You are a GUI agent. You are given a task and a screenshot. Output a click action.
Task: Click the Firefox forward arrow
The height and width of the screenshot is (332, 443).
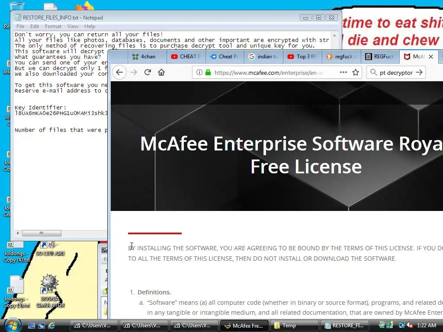click(134, 73)
